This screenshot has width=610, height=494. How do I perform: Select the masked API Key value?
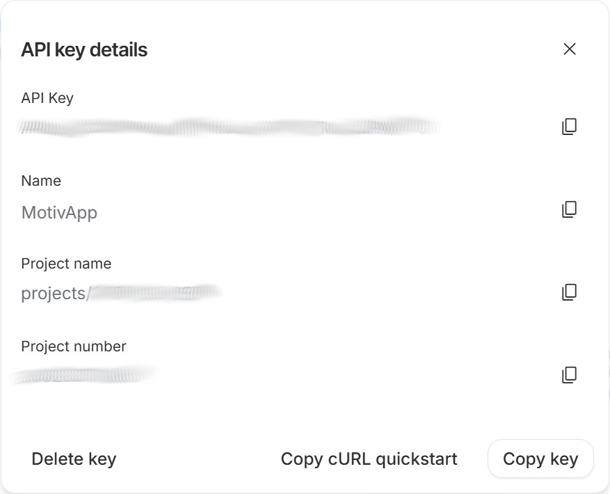click(230, 127)
